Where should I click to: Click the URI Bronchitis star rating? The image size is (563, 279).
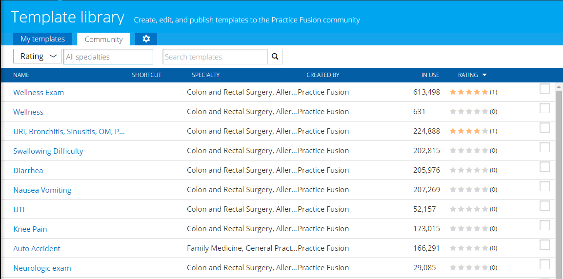click(468, 131)
